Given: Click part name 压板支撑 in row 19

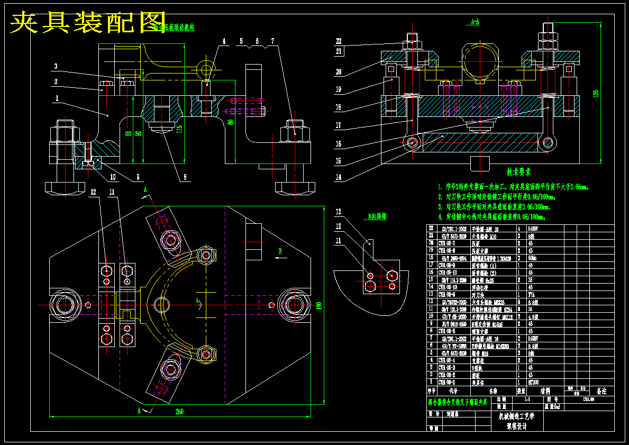Looking at the screenshot, I should click(x=480, y=250).
